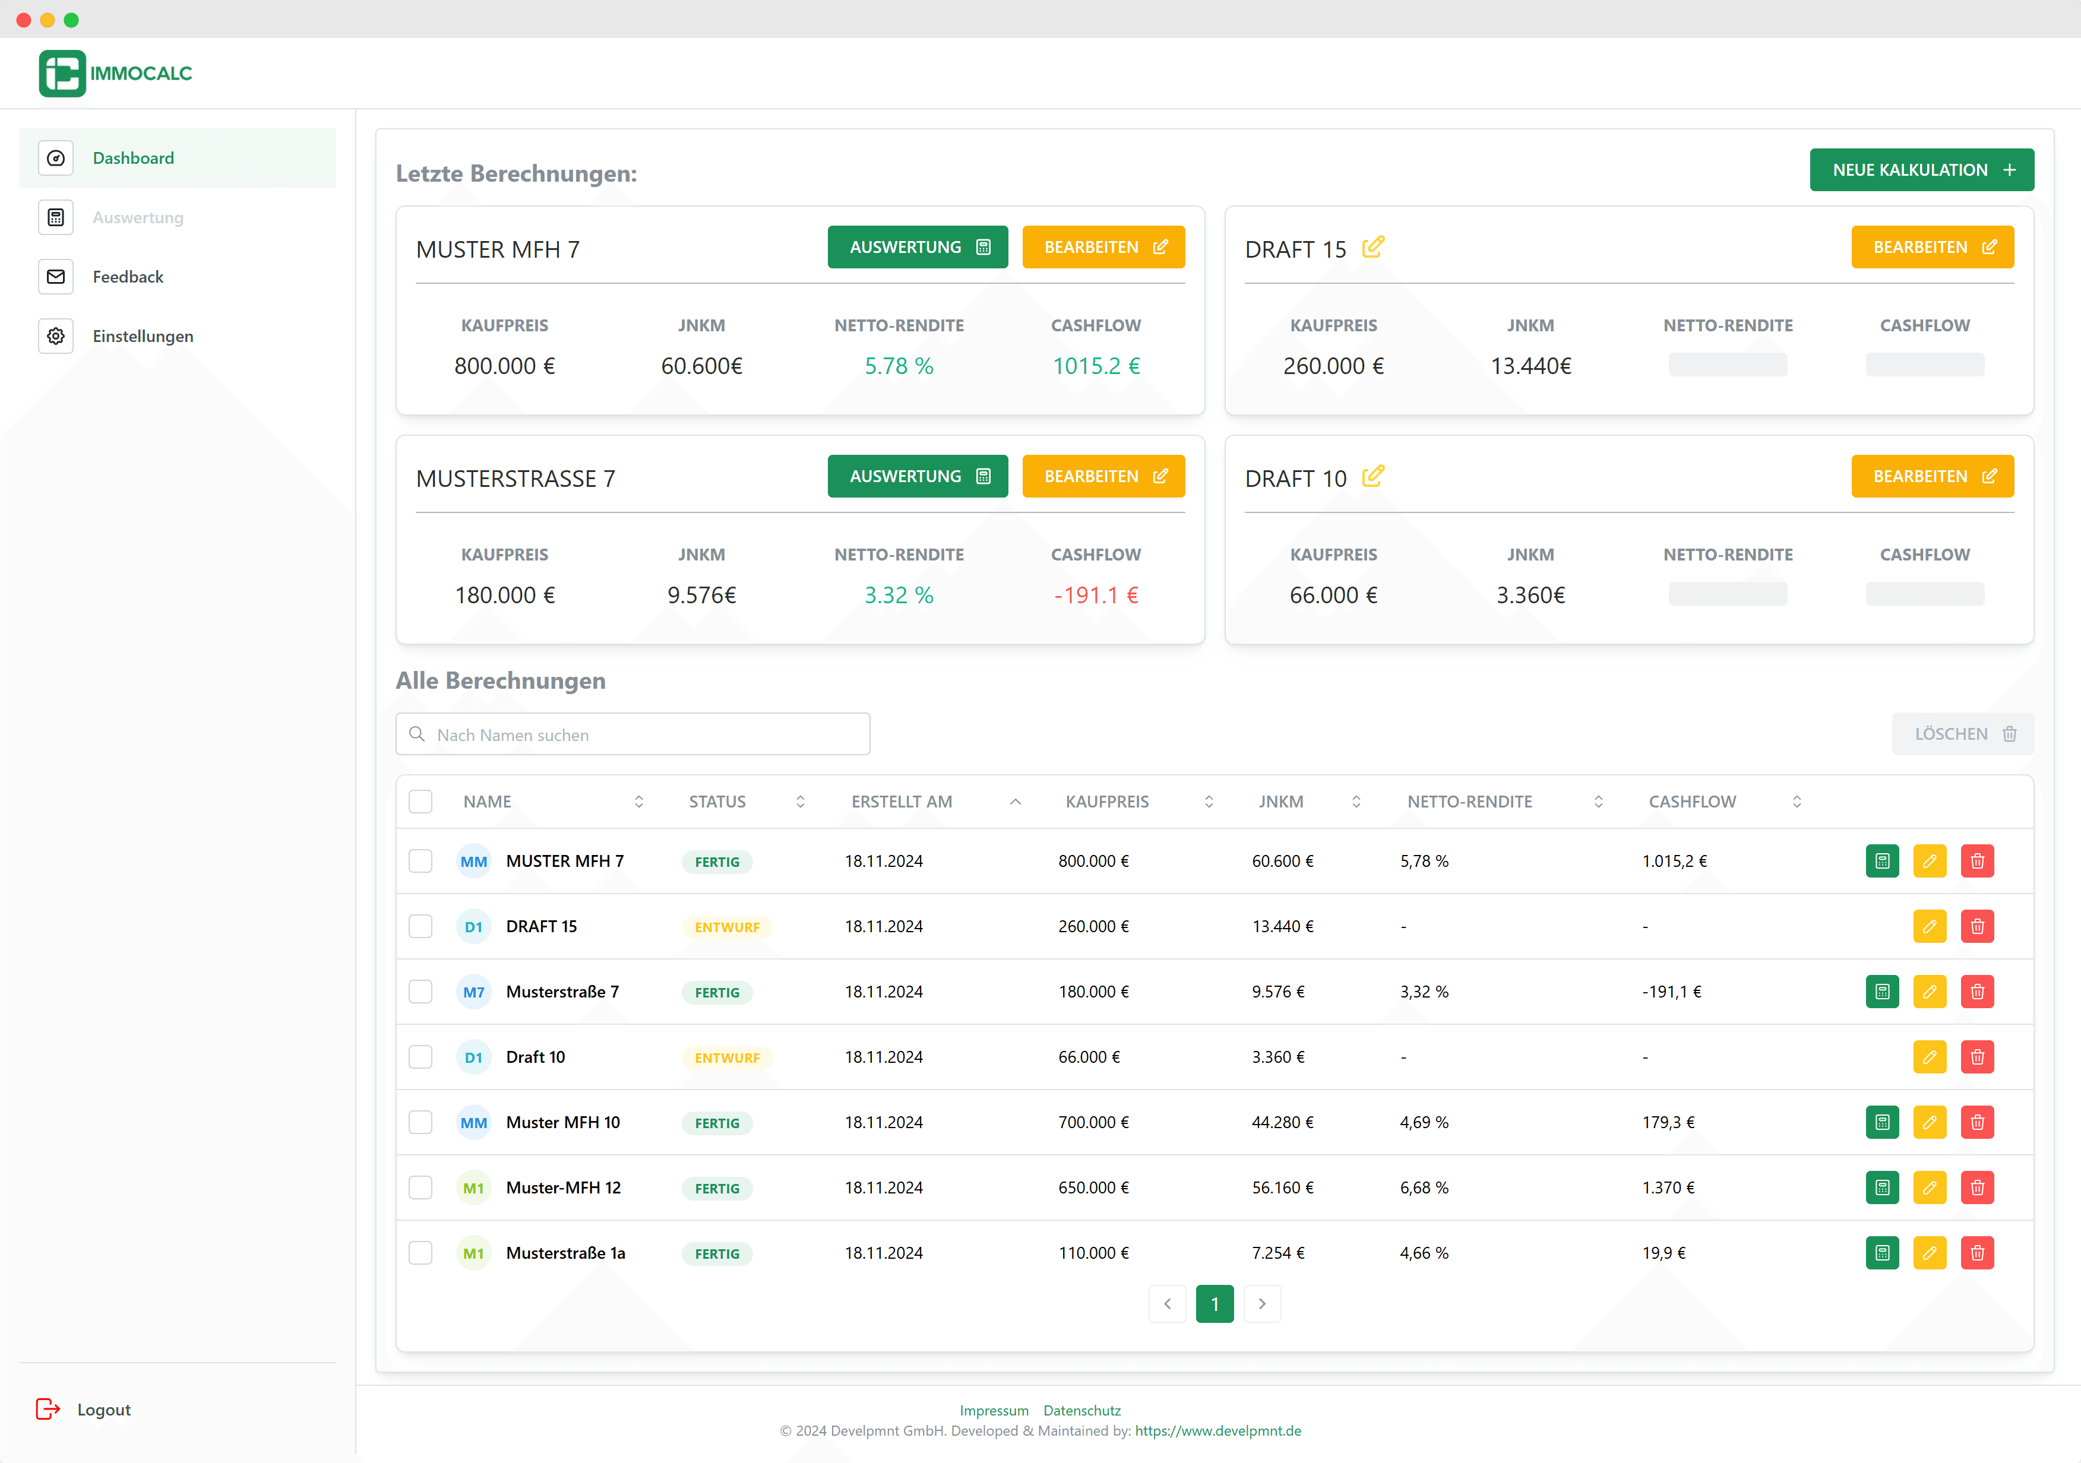Toggle the select-all checkbox in table header
The height and width of the screenshot is (1463, 2081).
pos(420,802)
